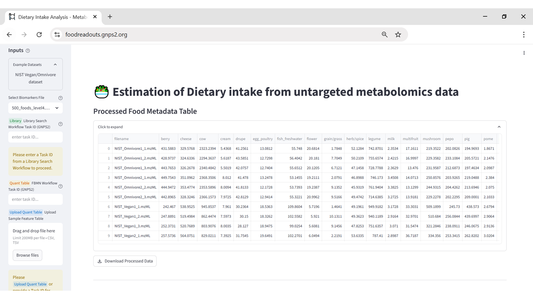This screenshot has width=533, height=299.
Task: Click the Download Processed Data button
Action: [x=125, y=261]
